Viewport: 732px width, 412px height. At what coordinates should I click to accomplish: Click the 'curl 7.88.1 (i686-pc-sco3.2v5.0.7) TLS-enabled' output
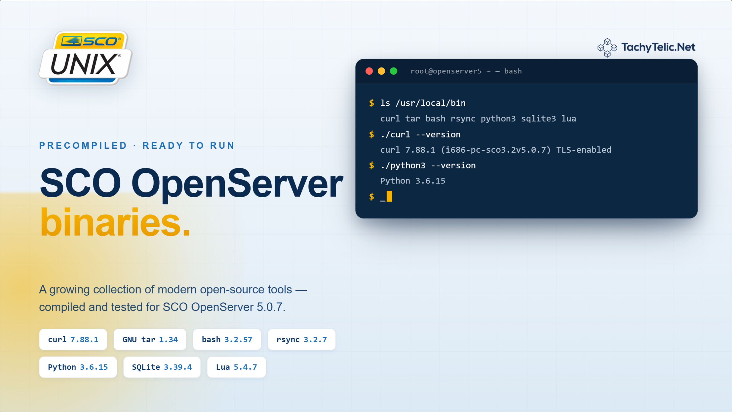496,150
